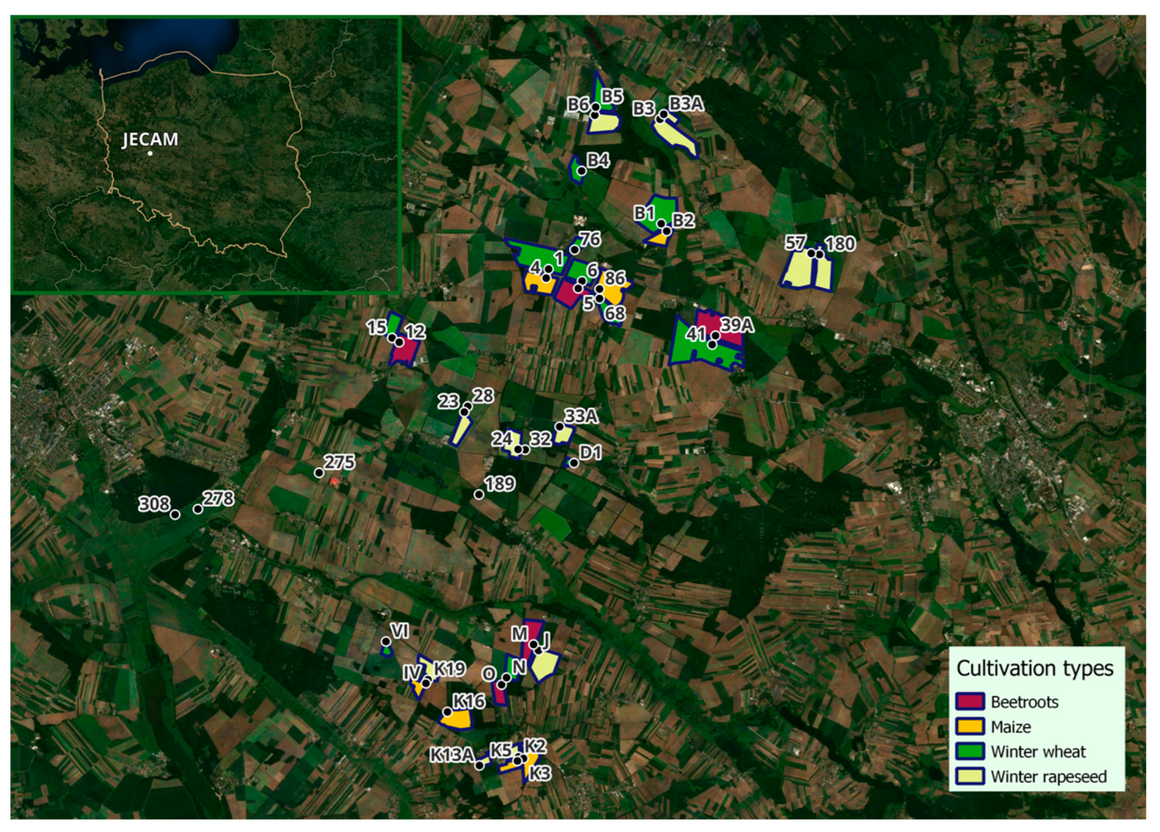Click the marker labeled K16

tap(447, 712)
